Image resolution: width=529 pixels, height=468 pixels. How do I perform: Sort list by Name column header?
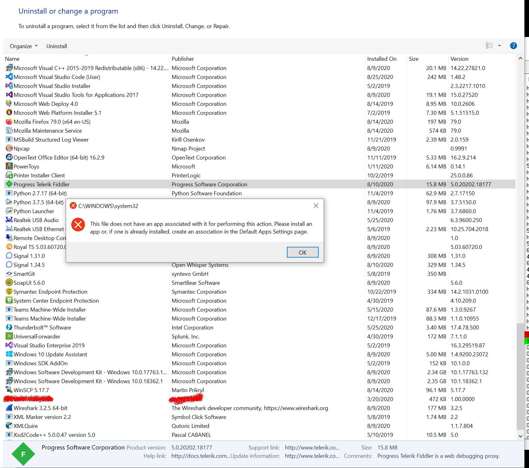12,59
